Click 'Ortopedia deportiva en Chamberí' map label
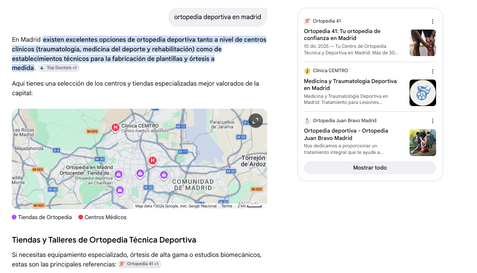This screenshot has width=477, height=273. [x=94, y=180]
